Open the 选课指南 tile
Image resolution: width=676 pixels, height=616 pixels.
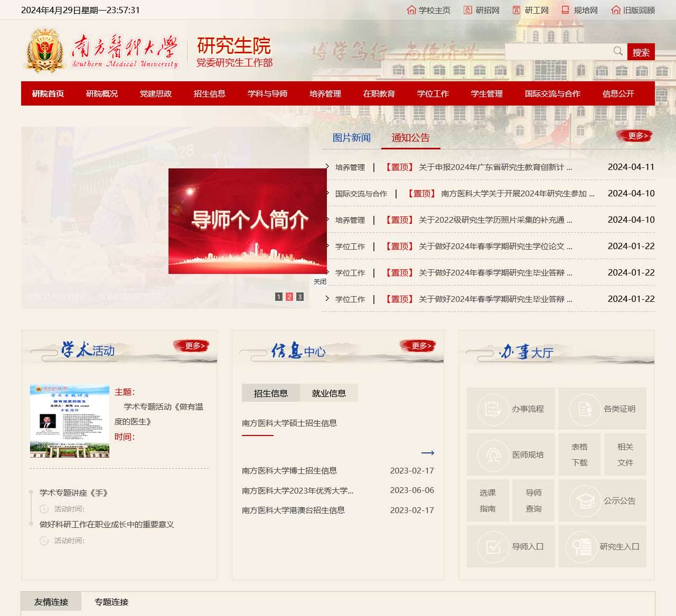pos(487,500)
